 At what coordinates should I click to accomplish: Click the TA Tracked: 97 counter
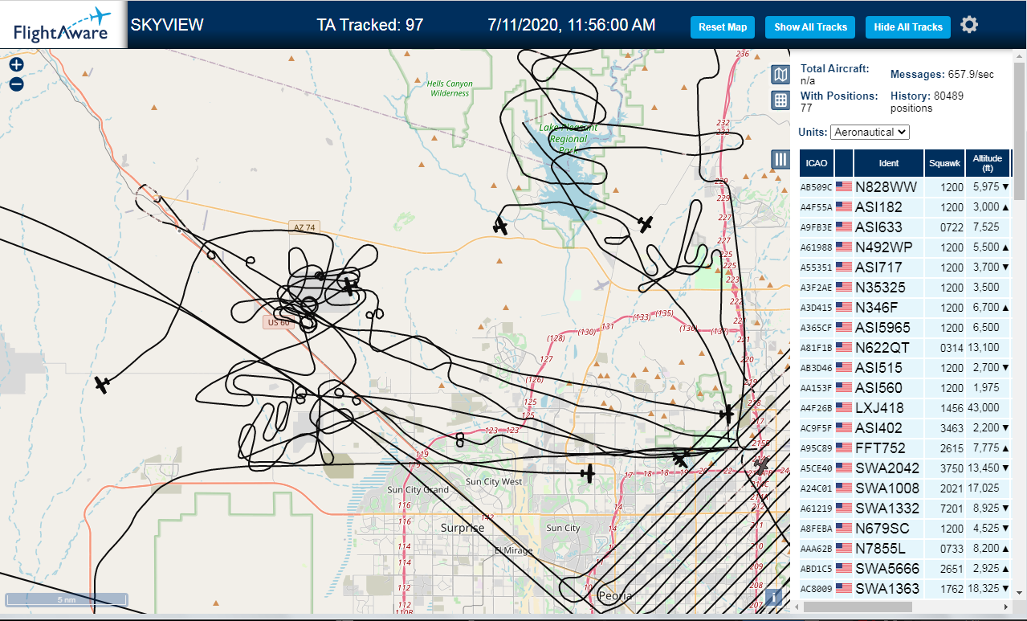tap(370, 25)
